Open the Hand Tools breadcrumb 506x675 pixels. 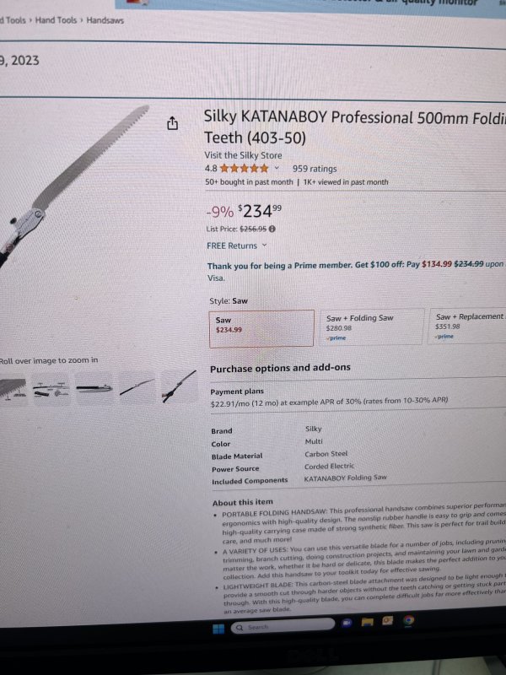(x=56, y=19)
